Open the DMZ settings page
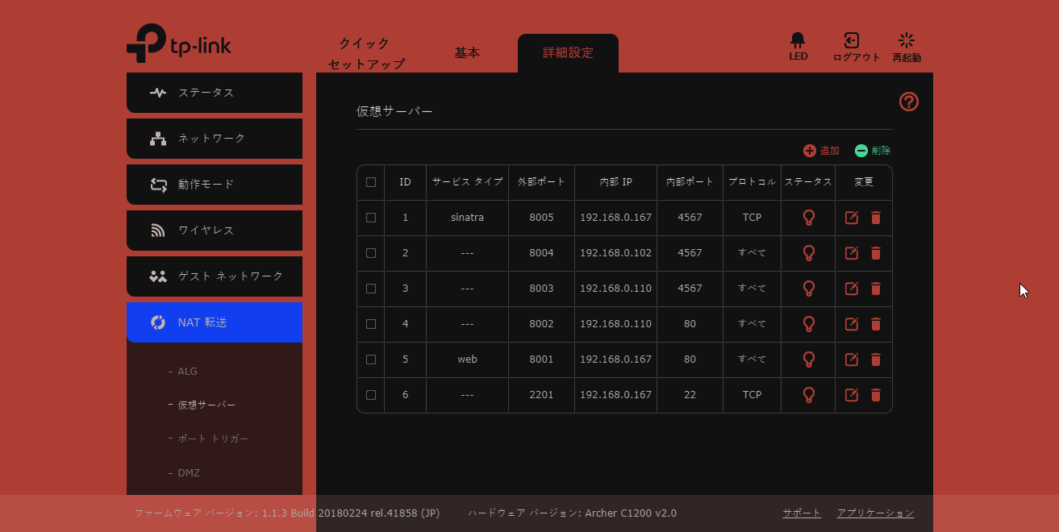The image size is (1059, 532). coord(187,472)
